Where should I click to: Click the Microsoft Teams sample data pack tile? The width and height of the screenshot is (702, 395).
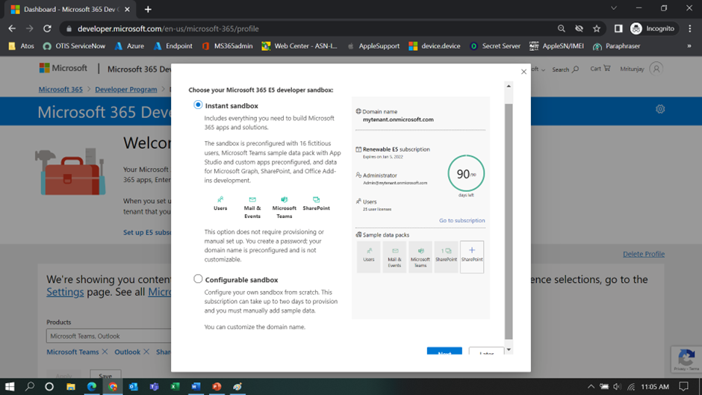click(x=420, y=257)
